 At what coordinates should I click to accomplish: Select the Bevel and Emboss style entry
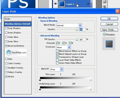pos(16,46)
